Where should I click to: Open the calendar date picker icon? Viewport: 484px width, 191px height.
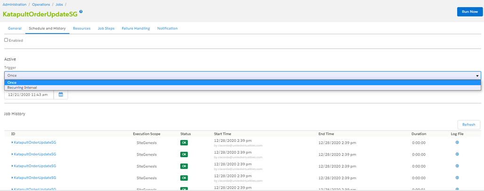[61, 95]
